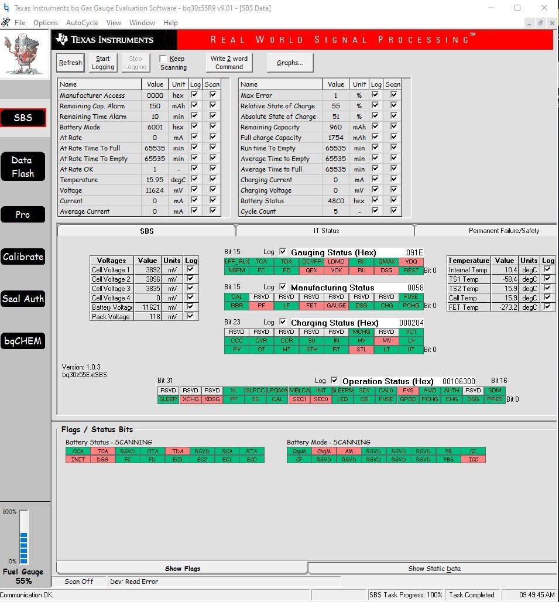This screenshot has width=559, height=602.
Task: Open the Calibrate sidebar panel
Action: 23,256
